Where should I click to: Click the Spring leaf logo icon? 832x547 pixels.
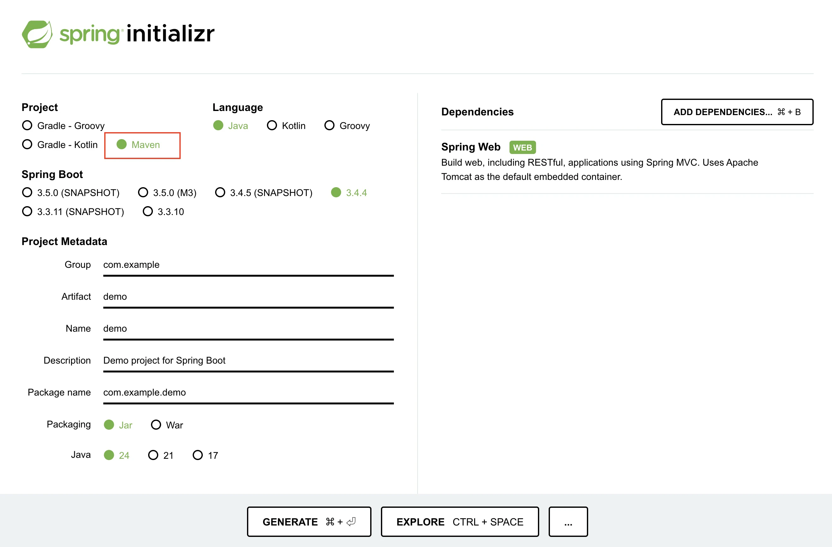click(37, 34)
